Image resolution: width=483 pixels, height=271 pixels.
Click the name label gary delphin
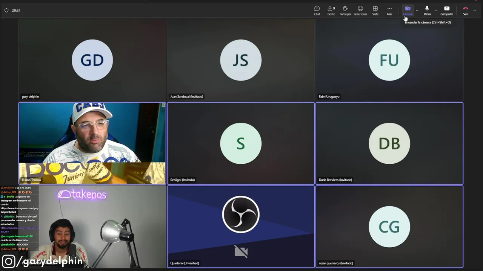coord(30,97)
